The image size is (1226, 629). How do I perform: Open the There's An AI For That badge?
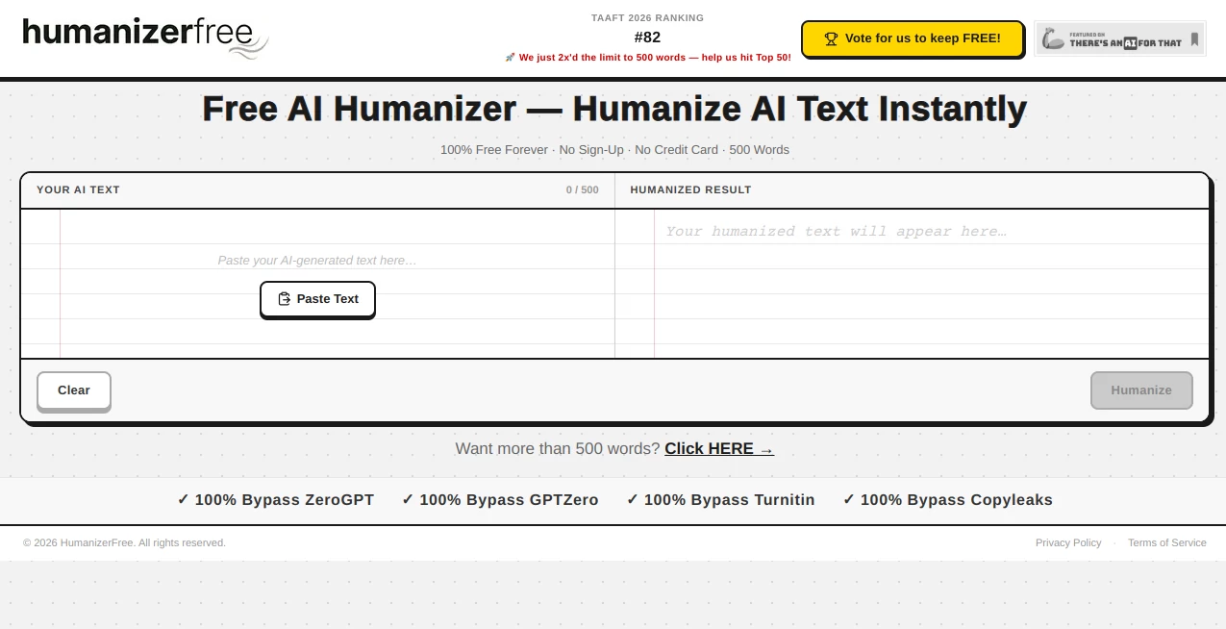(1119, 39)
